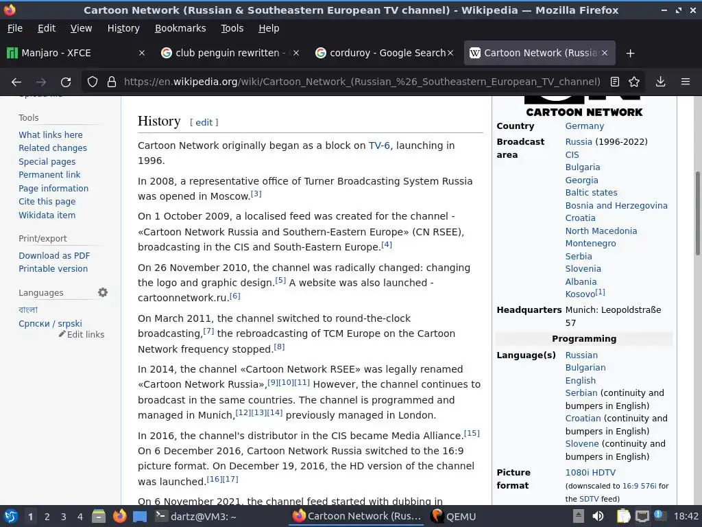The height and width of the screenshot is (527, 702).
Task: Open Special pages link
Action: tap(47, 161)
